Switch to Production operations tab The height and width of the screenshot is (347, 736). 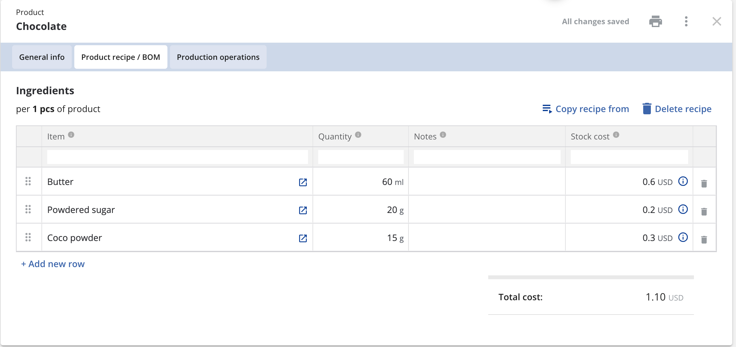[x=218, y=57]
